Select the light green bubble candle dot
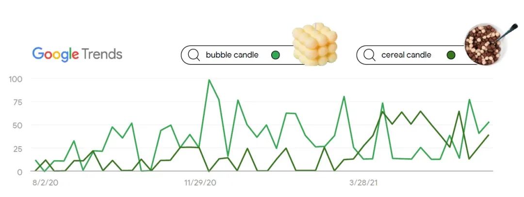524x197 pixels. click(x=276, y=55)
